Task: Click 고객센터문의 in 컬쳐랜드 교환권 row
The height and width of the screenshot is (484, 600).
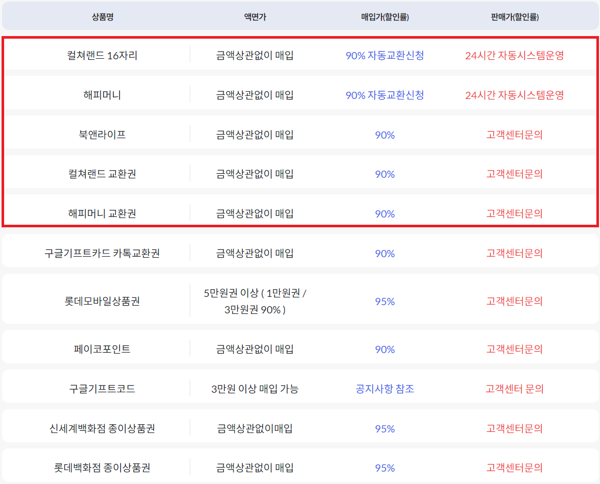Action: click(514, 174)
